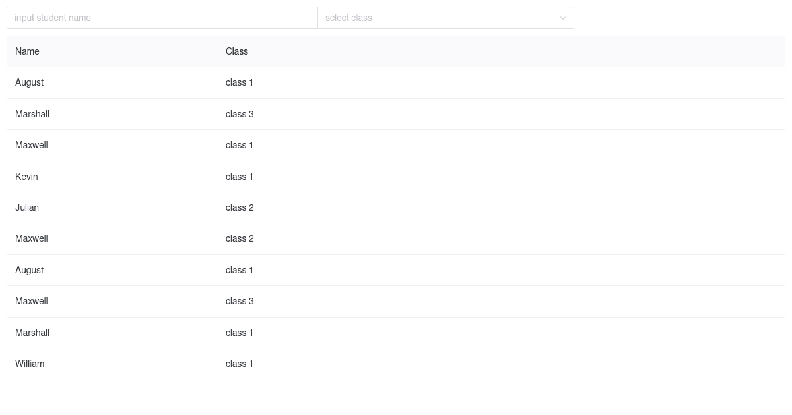Select the Maxwell row with class 2
The image size is (792, 415).
(31, 238)
